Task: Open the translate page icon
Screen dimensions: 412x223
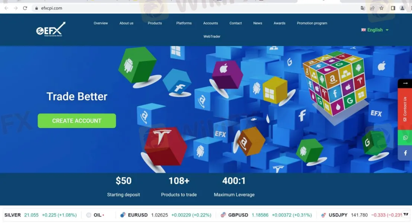Action: pyautogui.click(x=363, y=8)
